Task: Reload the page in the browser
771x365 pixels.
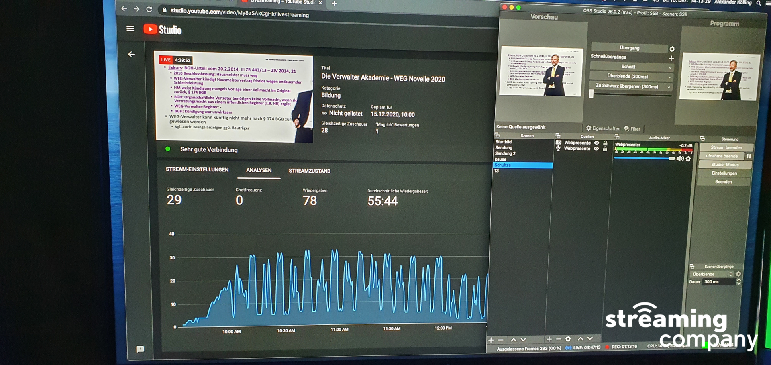Action: tap(149, 9)
